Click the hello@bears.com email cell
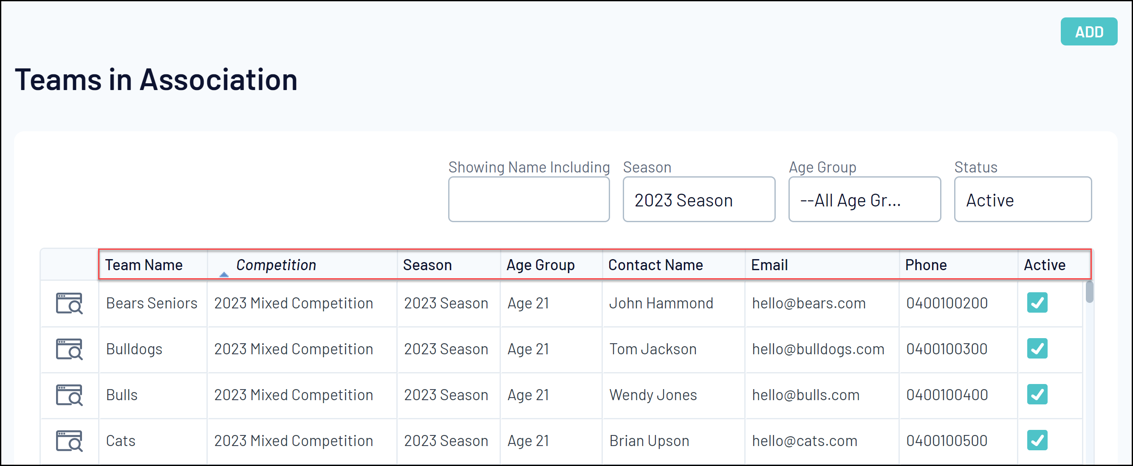The height and width of the screenshot is (466, 1133). [x=808, y=303]
